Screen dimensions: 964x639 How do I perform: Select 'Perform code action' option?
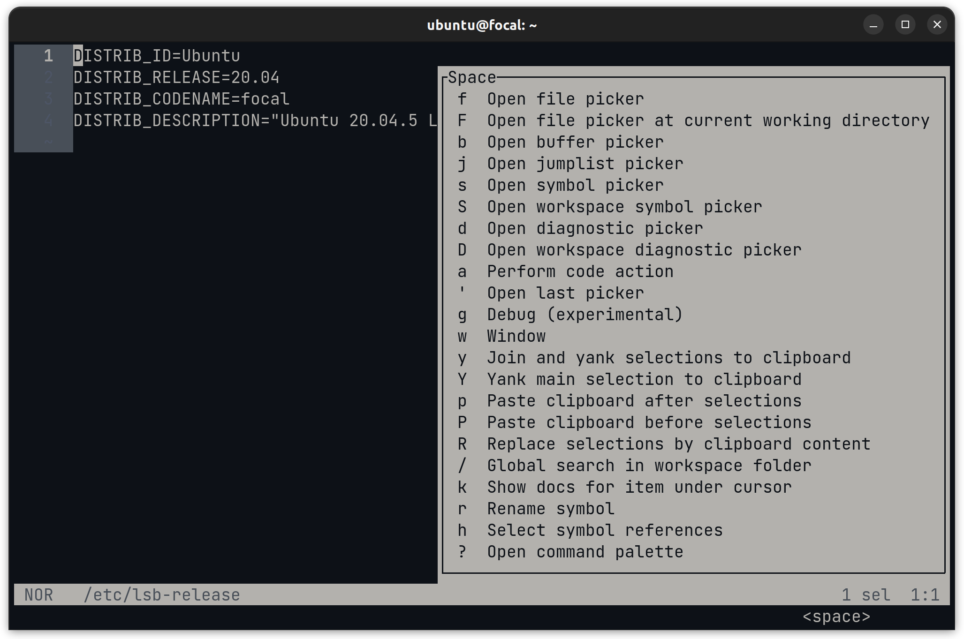pyautogui.click(x=580, y=271)
